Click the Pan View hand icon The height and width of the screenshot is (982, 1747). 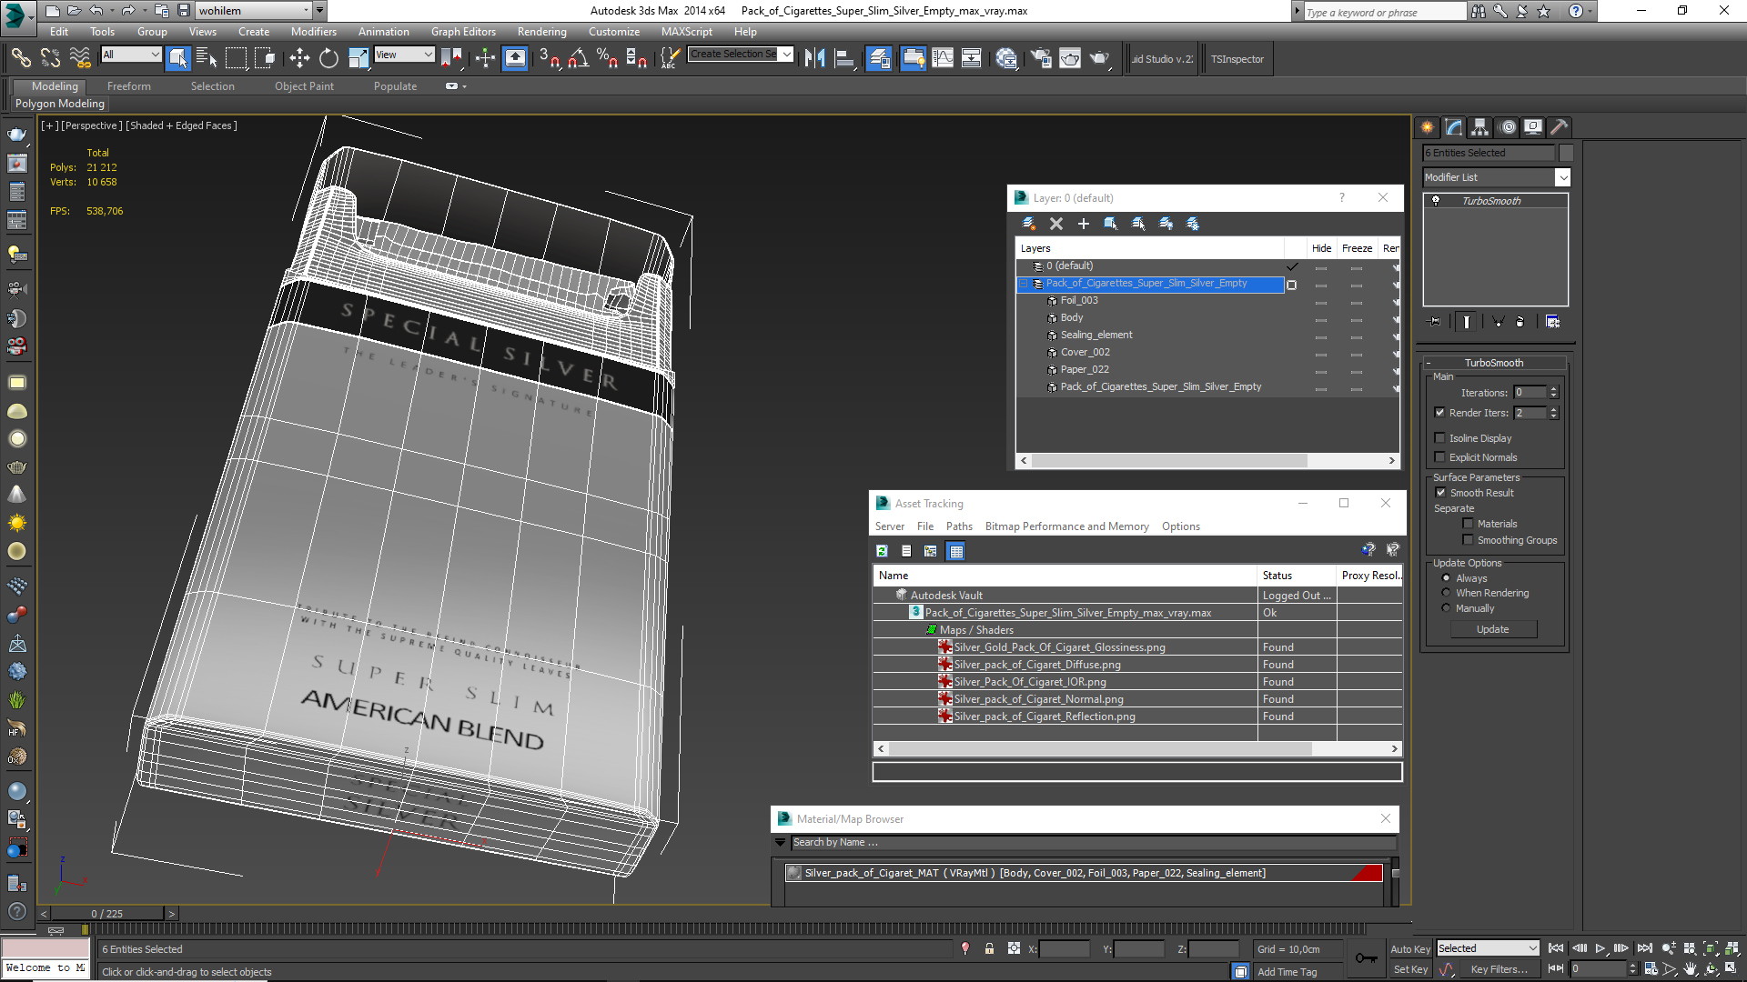click(1690, 969)
